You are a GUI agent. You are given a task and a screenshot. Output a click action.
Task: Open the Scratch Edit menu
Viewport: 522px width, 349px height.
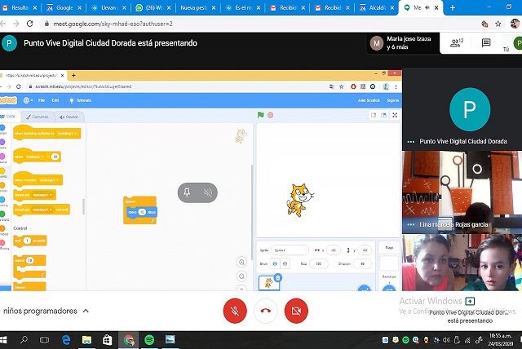(55, 100)
